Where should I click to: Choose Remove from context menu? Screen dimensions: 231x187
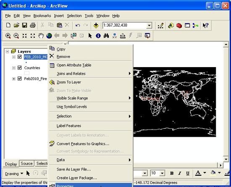click(x=90, y=57)
